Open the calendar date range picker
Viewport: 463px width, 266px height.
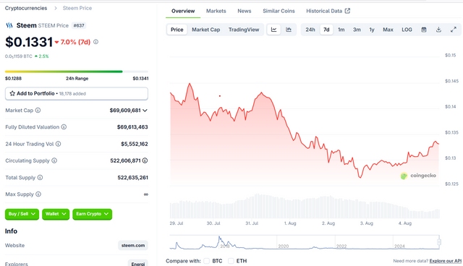pyautogui.click(x=424, y=30)
